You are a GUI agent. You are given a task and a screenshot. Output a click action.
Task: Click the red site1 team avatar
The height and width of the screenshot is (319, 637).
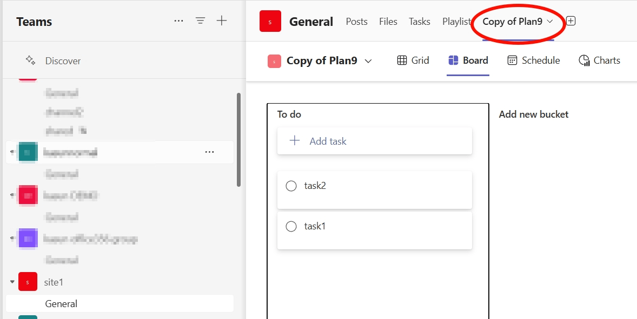[28, 282]
